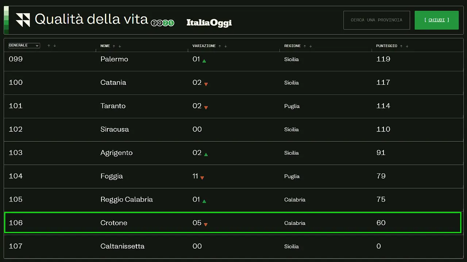The width and height of the screenshot is (467, 262).
Task: Click descending arrow beside Generale dropdown
Action: 55,46
